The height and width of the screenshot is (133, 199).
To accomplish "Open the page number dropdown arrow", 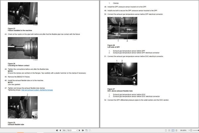I will pyautogui.click(x=77, y=130).
